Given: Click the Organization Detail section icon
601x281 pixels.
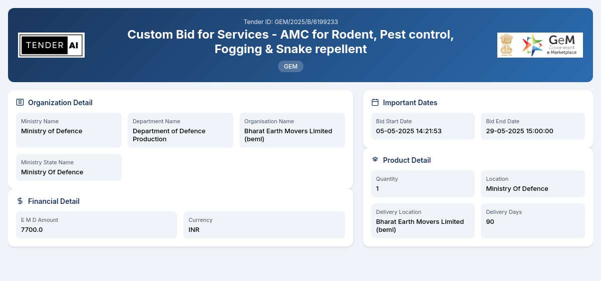Looking at the screenshot, I should click(x=20, y=102).
